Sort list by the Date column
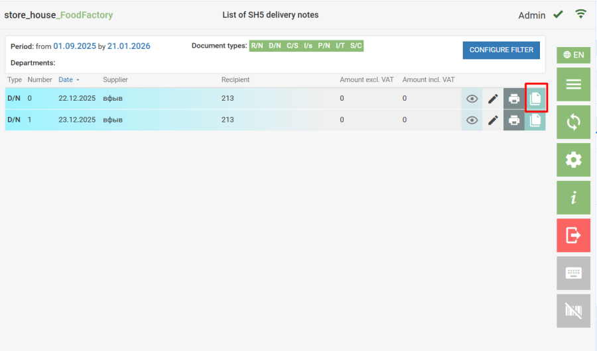Screen dimensions: 597x351 [66, 79]
